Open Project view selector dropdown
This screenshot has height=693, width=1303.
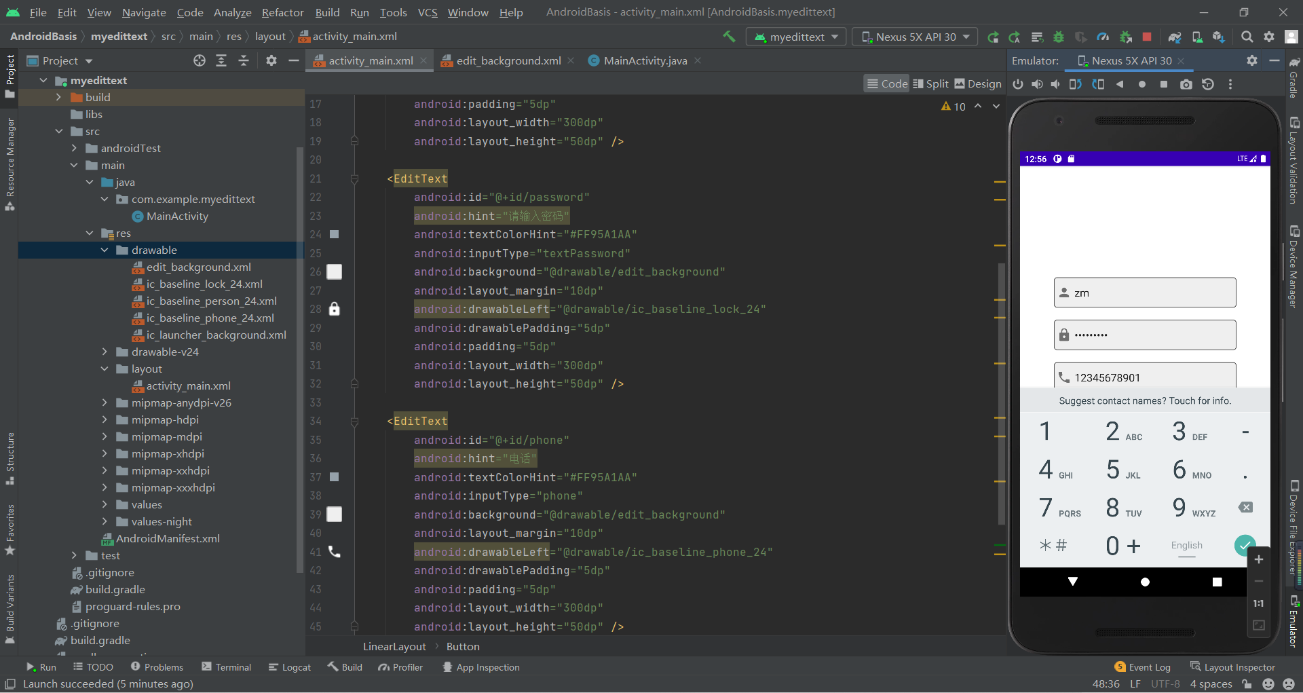click(60, 61)
